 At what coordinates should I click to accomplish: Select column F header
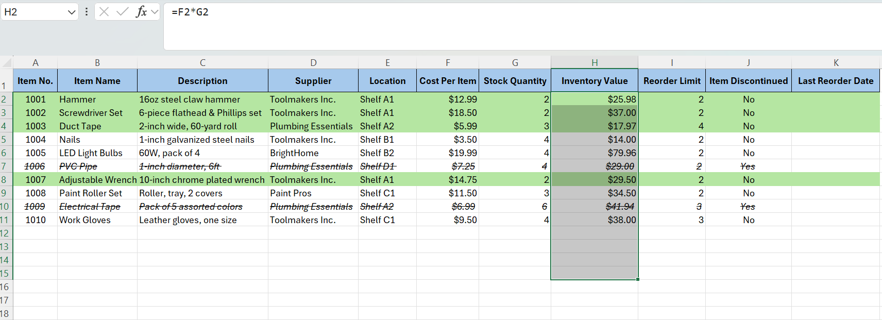447,63
